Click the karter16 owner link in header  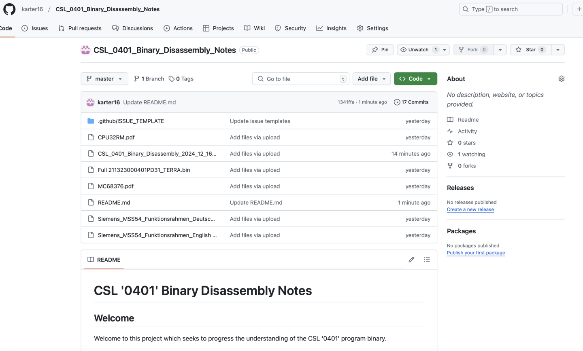click(x=32, y=9)
